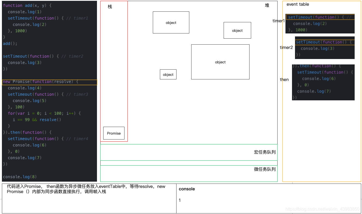Click the 'for(var i = 0; i < 100; i++) {' line
This screenshot has width=362, height=214.
pos(44,113)
